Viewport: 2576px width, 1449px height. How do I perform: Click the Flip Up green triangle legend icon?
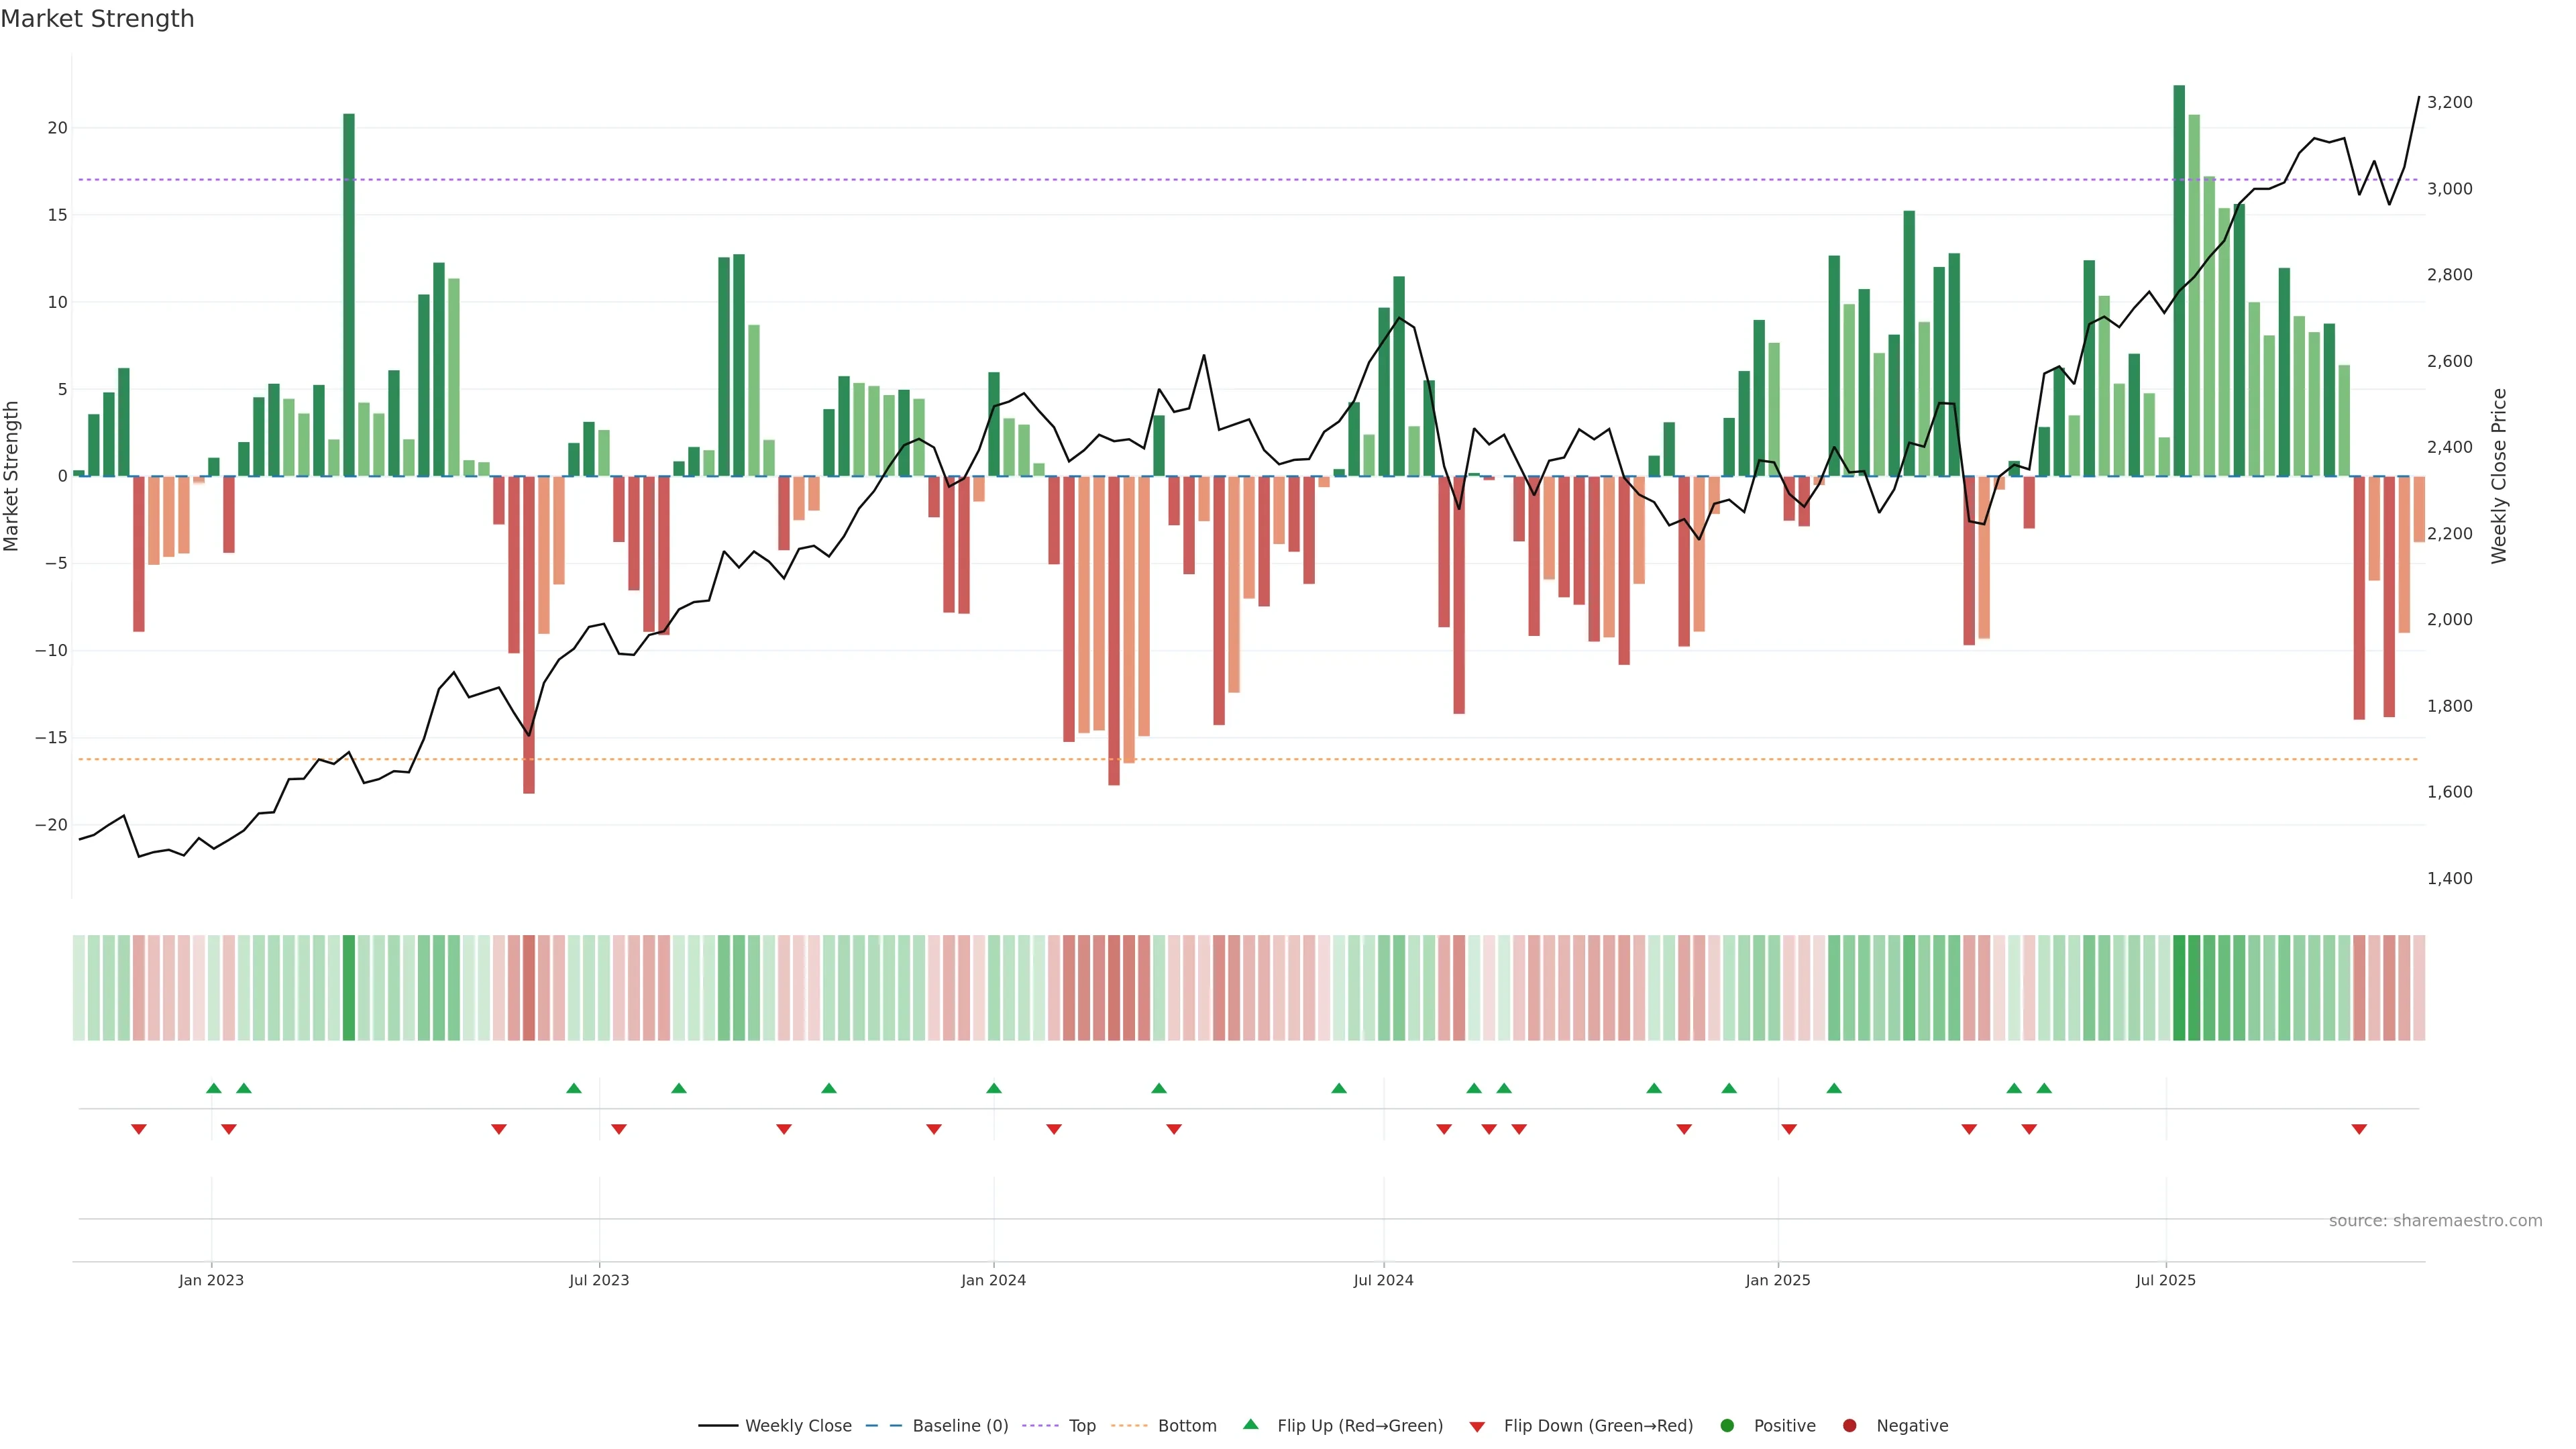[x=1250, y=1424]
